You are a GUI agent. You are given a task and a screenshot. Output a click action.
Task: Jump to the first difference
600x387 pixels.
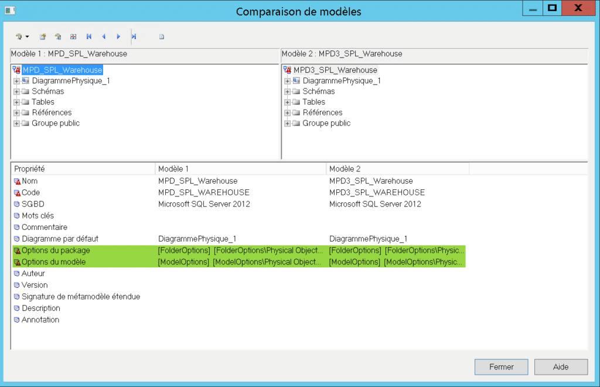click(x=89, y=37)
